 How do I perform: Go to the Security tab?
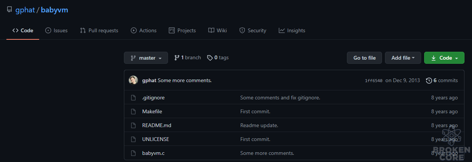[x=253, y=30]
